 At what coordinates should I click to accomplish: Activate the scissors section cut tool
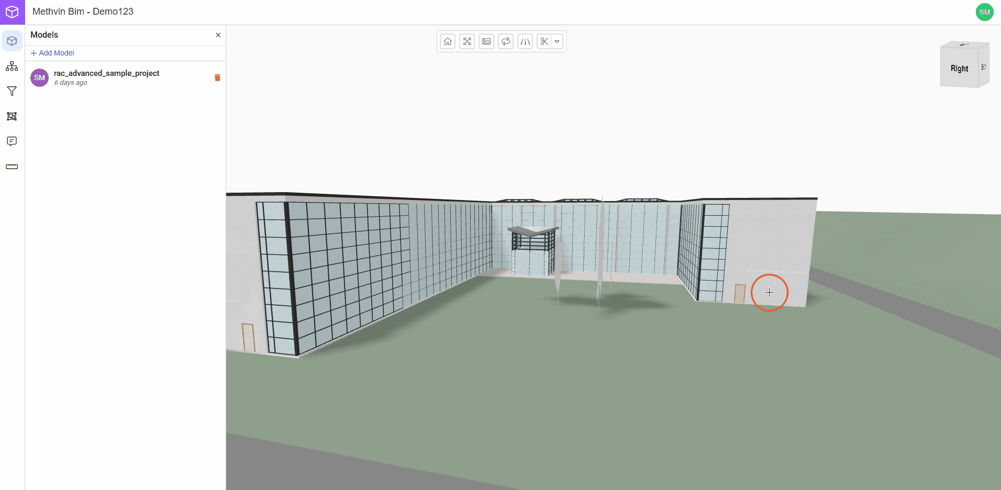click(544, 41)
